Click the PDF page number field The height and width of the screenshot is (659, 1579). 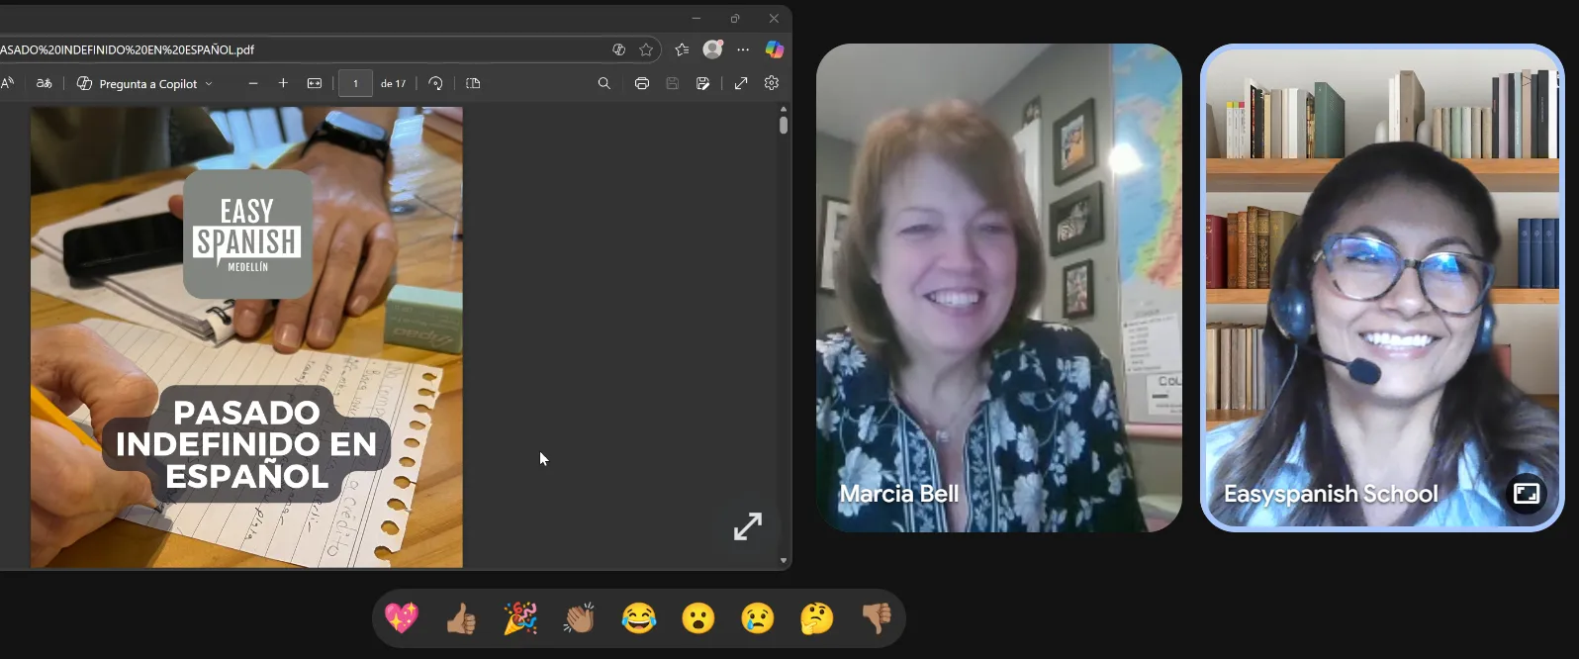(x=355, y=83)
